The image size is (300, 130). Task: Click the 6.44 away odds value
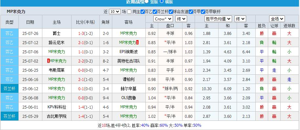point(246,52)
